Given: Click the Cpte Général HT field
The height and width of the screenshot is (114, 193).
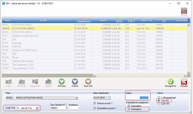Looking at the screenshot, I should (56, 108).
